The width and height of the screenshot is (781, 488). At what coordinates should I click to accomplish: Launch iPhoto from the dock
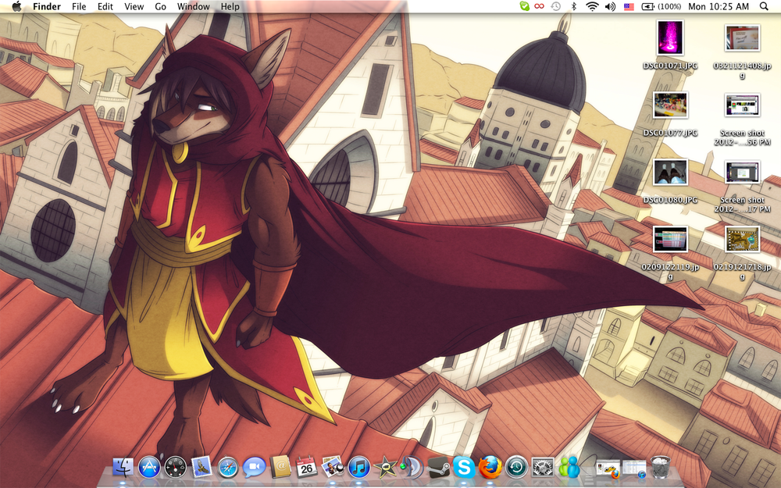[x=333, y=467]
